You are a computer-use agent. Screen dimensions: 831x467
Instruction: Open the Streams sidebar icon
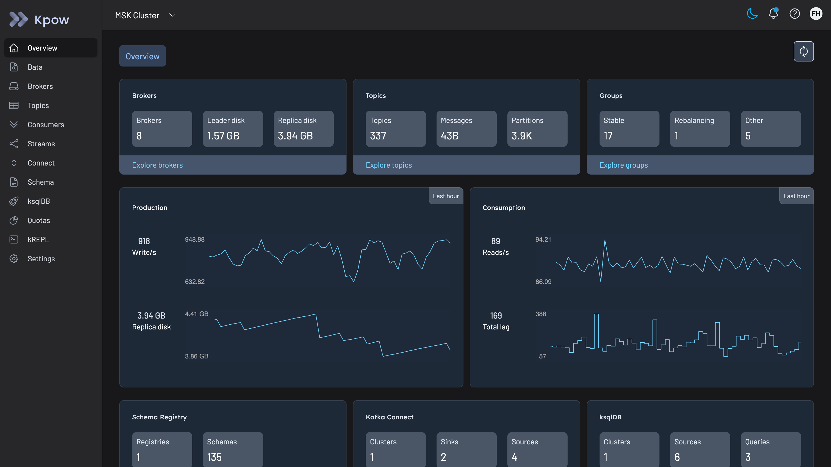point(14,144)
